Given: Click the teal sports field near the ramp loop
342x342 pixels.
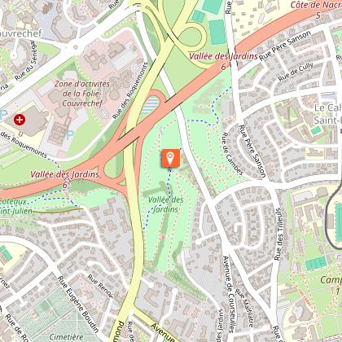Looking at the screenshot, I should point(217,32).
